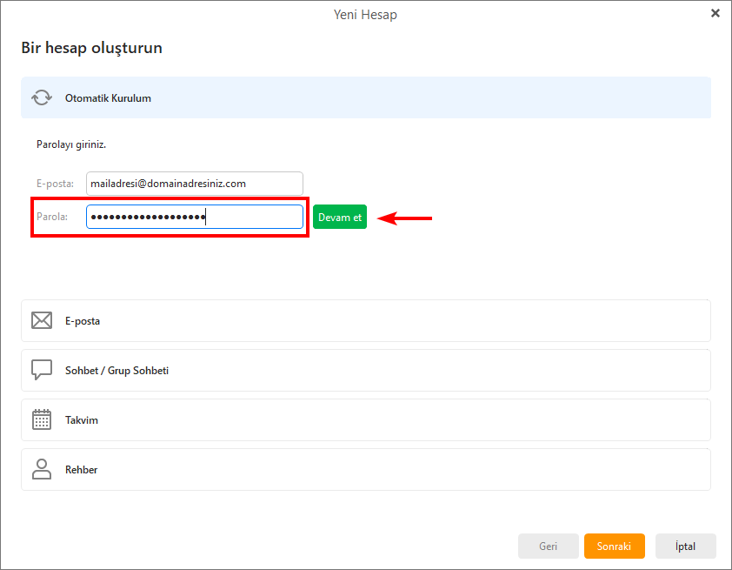Focus the E-posta address input field

(194, 184)
